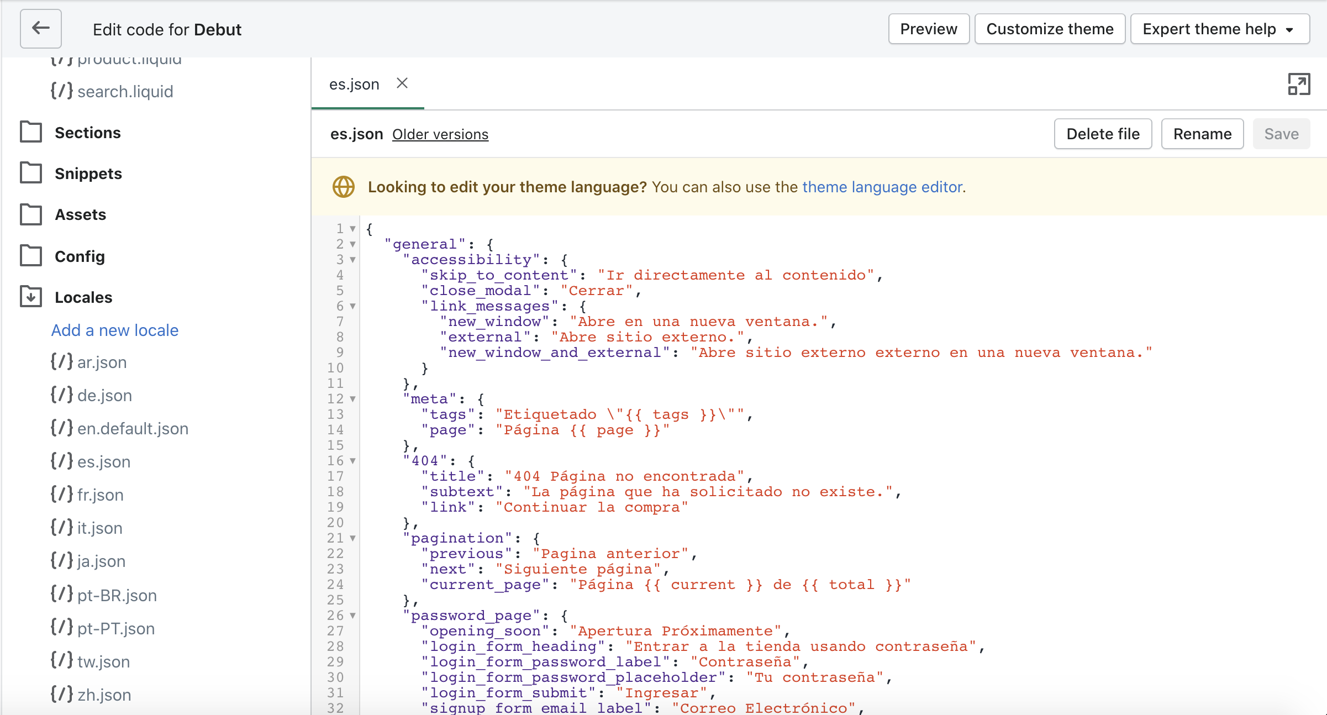Collapse the Locales folder
1327x715 pixels.
(x=83, y=297)
